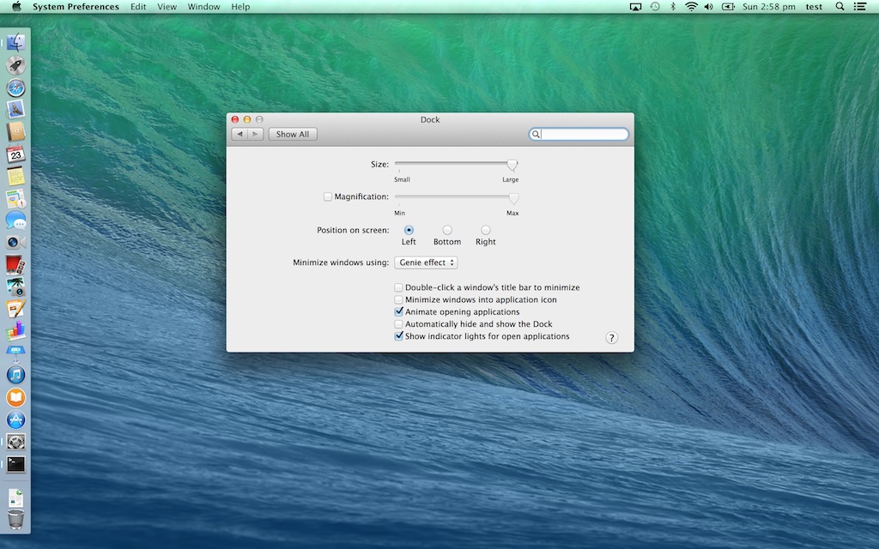
Task: Open the Mail app in the Dock
Action: pos(15,109)
